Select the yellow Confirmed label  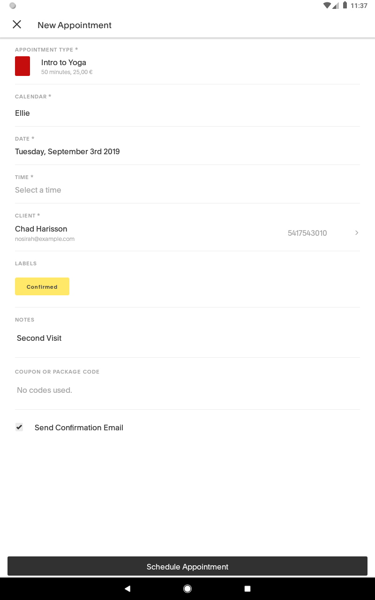(42, 286)
